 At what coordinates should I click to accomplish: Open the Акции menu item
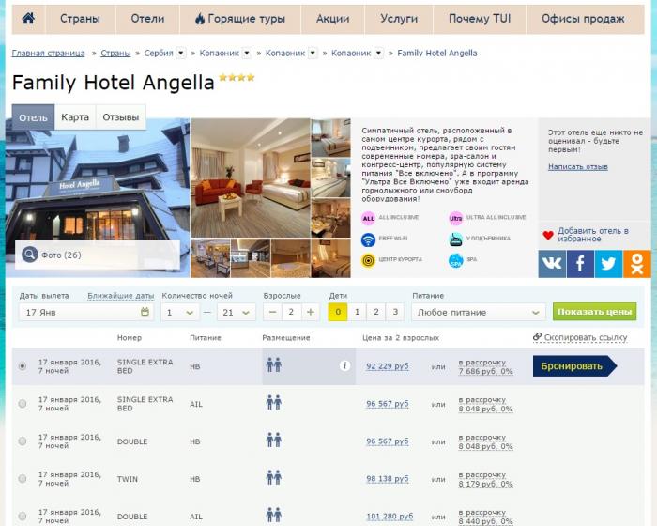click(x=332, y=19)
